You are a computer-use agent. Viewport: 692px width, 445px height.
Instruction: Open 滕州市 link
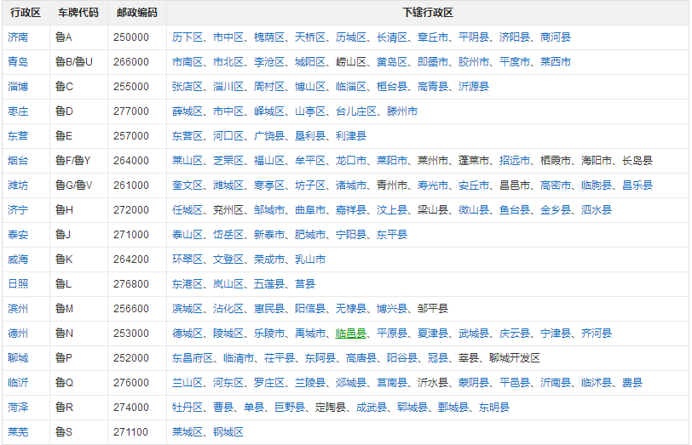(402, 111)
